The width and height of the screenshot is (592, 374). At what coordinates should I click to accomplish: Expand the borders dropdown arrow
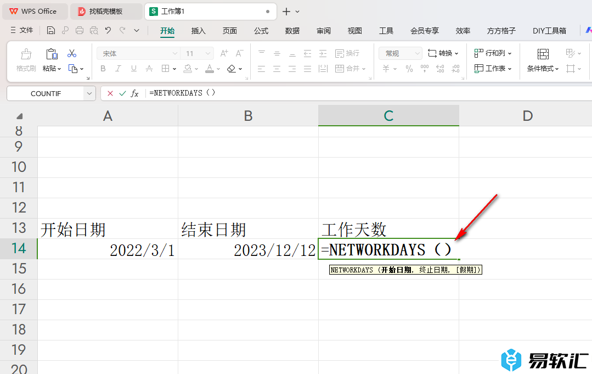coord(174,69)
